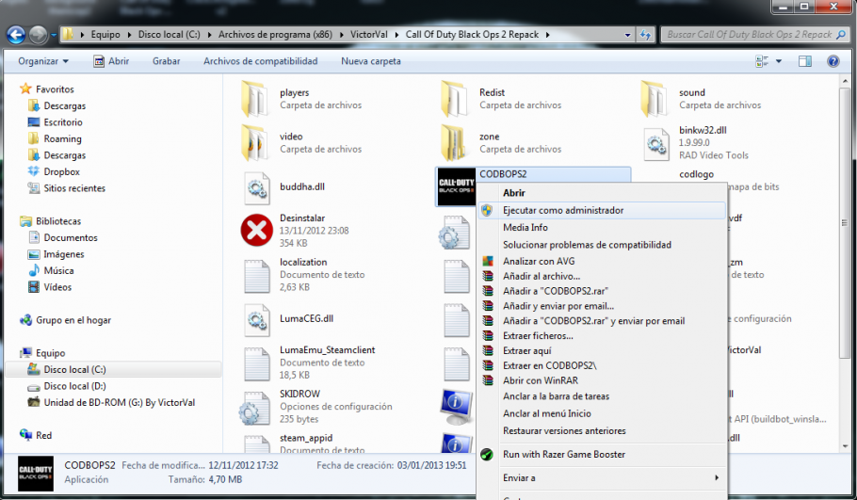
Task: Click Dropbox in Favoritos sidebar
Action: pos(61,172)
